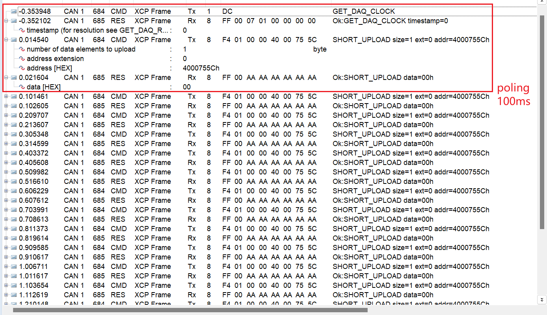
Task: Click the signal icon beside 'address [HEX]'
Action: [22, 68]
